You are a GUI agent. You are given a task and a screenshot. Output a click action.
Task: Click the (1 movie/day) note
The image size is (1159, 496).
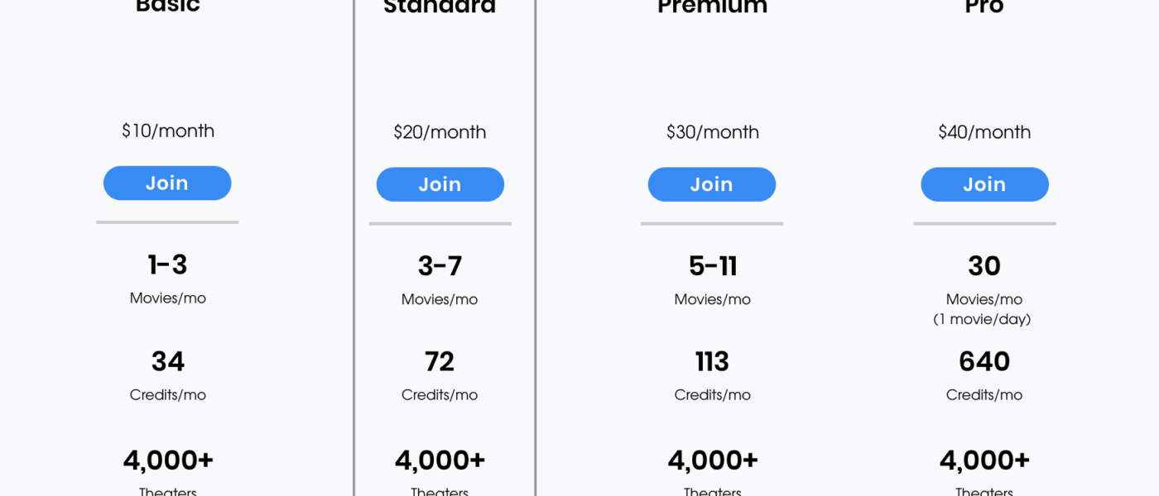(x=984, y=319)
